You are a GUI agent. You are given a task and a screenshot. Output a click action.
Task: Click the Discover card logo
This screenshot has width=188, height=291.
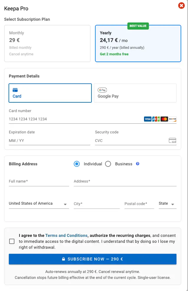(x=173, y=119)
